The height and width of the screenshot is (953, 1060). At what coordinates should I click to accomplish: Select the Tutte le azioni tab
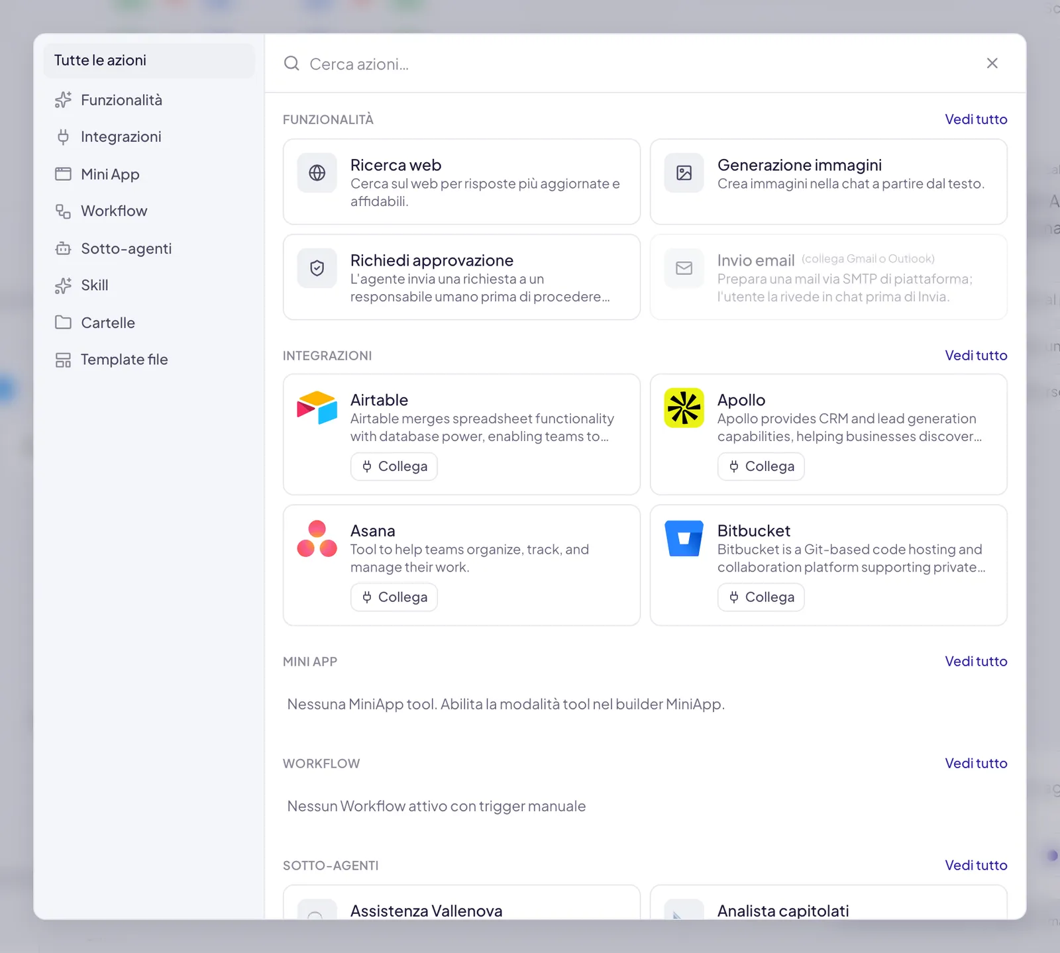149,61
